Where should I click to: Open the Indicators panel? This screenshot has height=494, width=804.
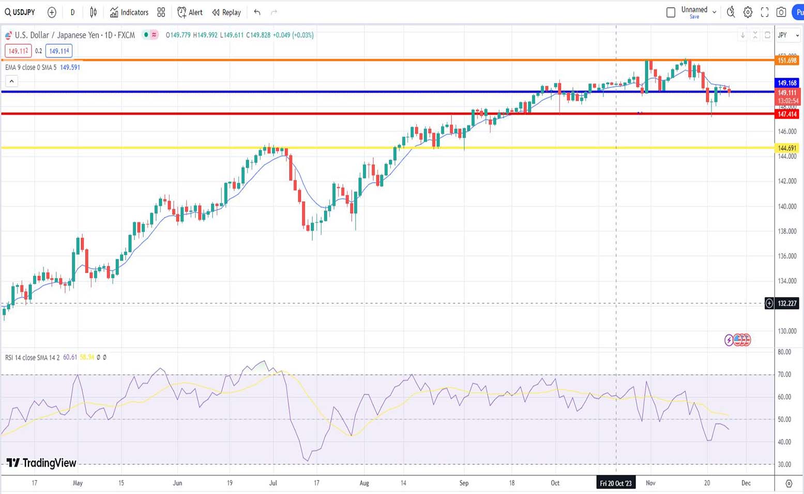coord(129,12)
